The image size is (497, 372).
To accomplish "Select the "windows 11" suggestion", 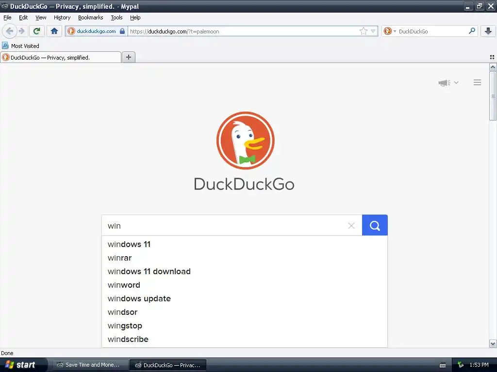I will pos(245,244).
